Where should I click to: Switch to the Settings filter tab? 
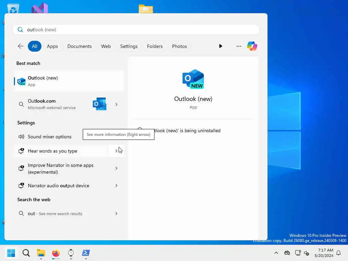point(129,46)
